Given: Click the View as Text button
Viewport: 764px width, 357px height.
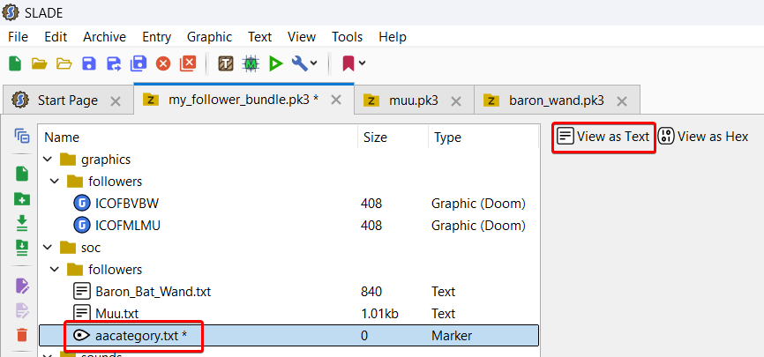Looking at the screenshot, I should point(603,137).
